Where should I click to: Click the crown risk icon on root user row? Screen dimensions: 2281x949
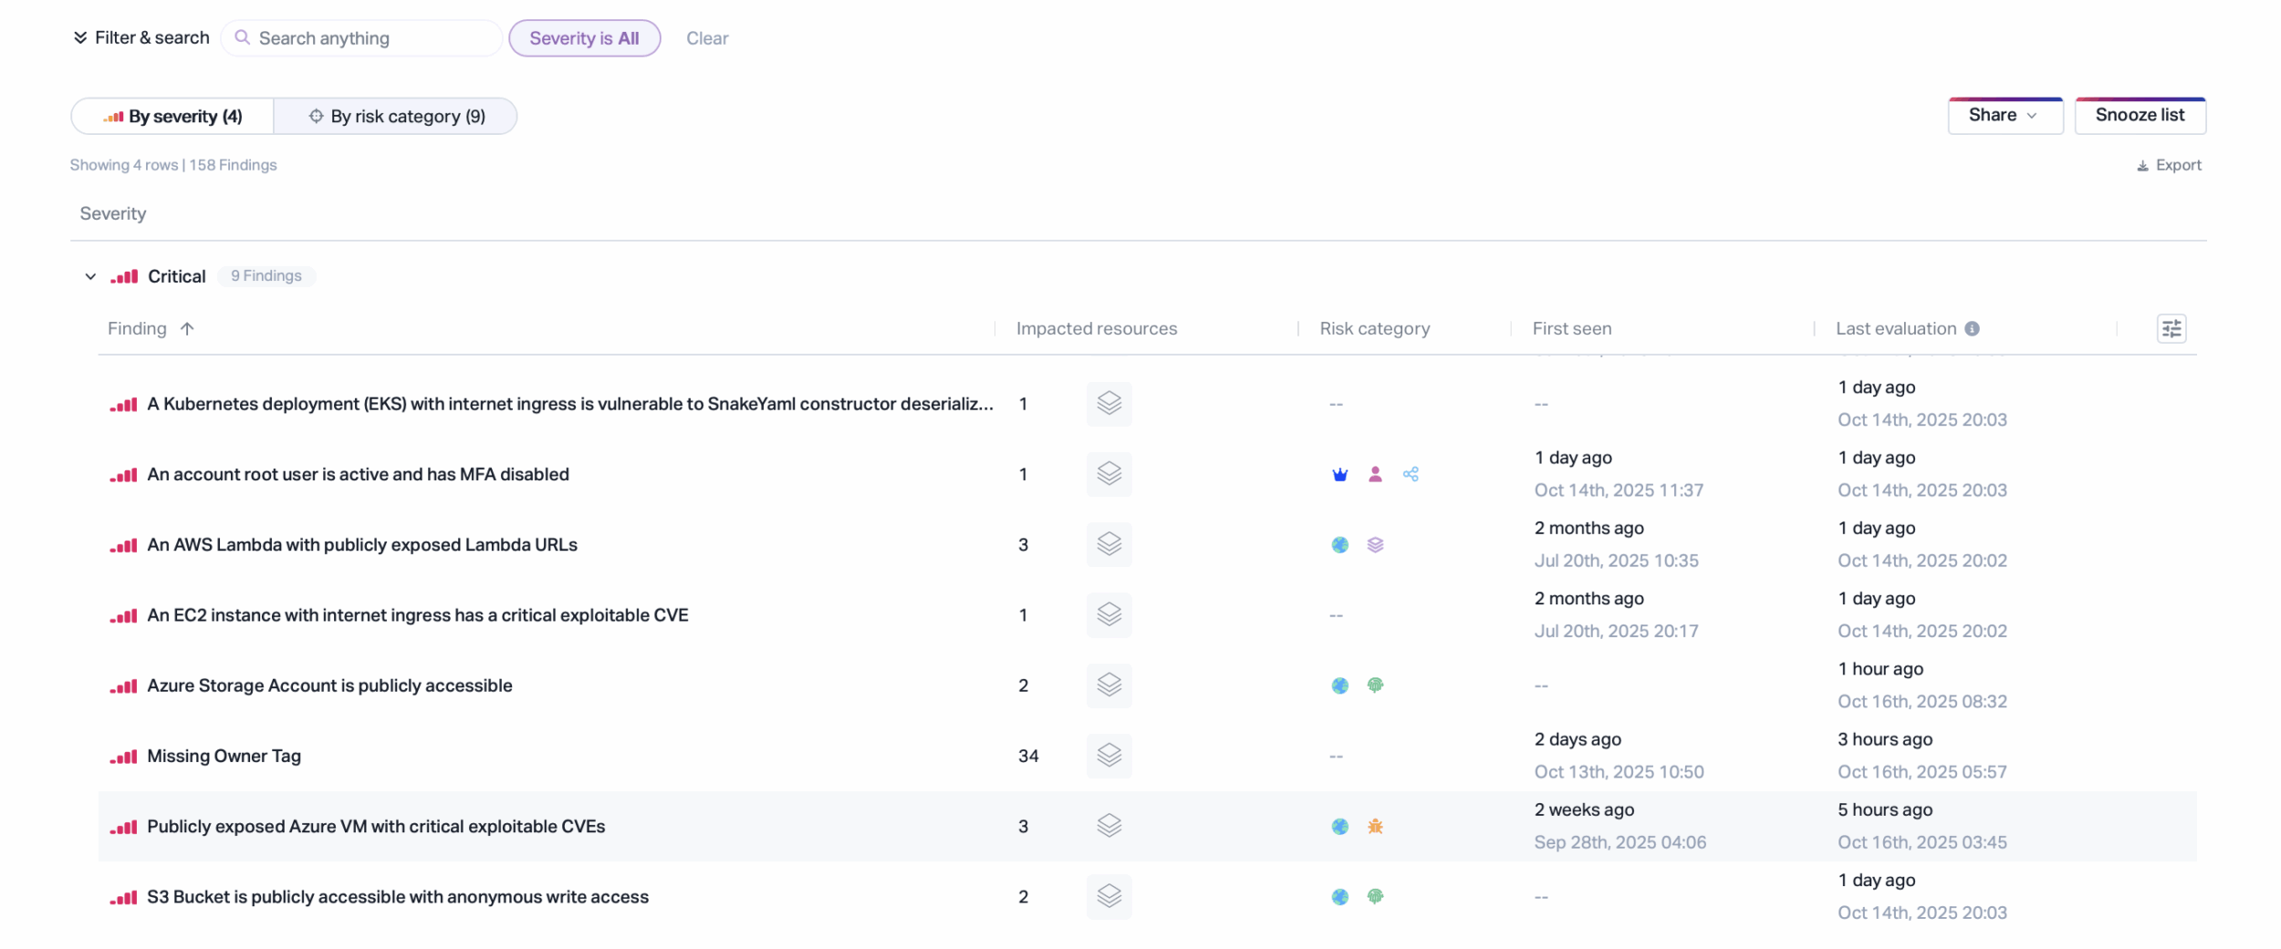tap(1339, 474)
